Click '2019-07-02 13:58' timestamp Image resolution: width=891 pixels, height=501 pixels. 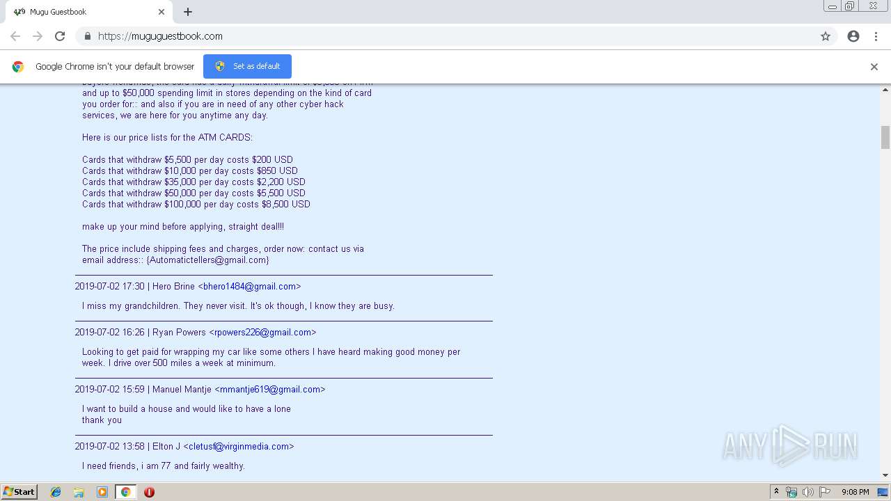[110, 447]
